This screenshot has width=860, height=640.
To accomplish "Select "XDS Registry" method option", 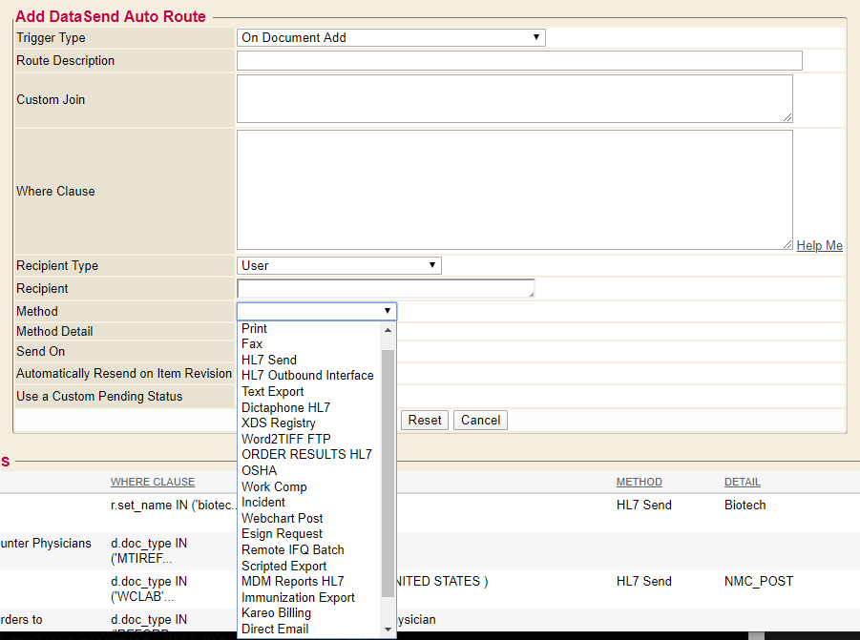I will click(x=278, y=423).
